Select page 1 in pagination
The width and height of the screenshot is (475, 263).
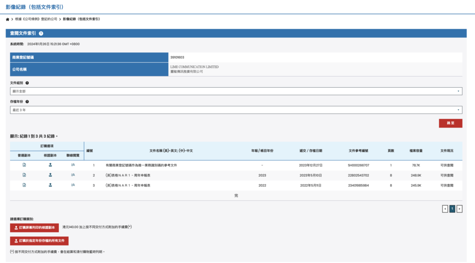pyautogui.click(x=452, y=209)
